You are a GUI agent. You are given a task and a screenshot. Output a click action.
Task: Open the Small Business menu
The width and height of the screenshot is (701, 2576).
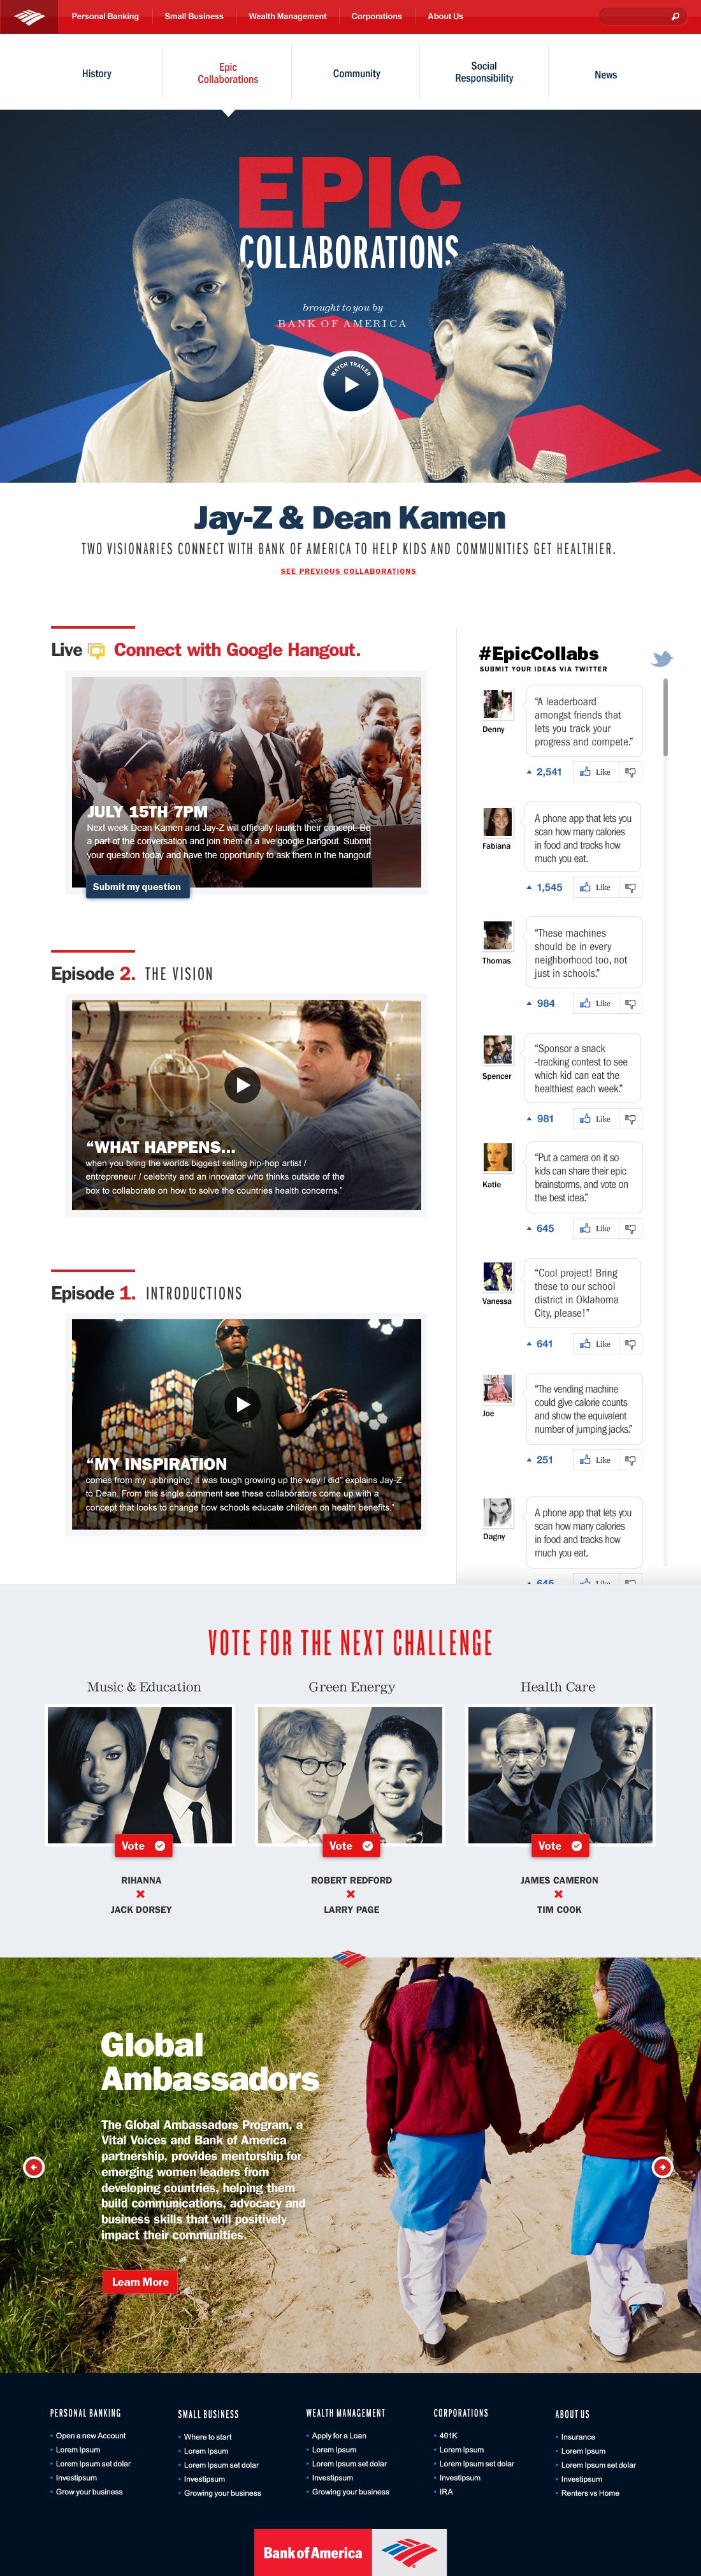194,16
